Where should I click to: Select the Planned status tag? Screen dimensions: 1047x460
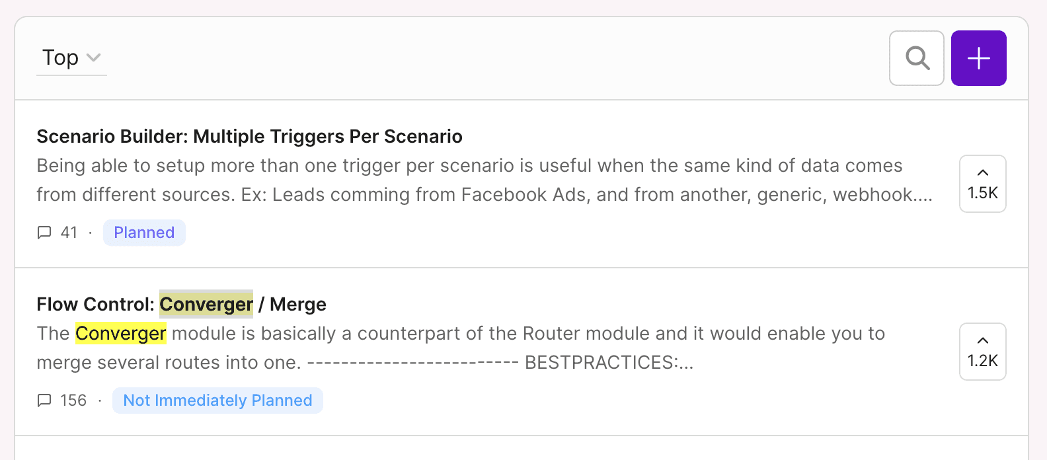[x=144, y=233]
